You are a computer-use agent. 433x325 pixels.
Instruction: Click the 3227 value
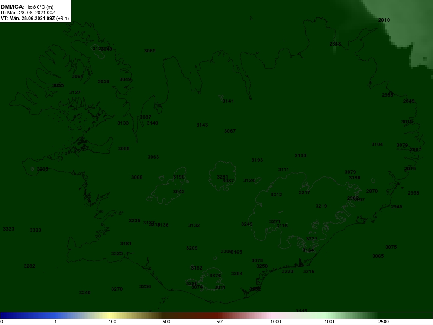click(x=312, y=239)
